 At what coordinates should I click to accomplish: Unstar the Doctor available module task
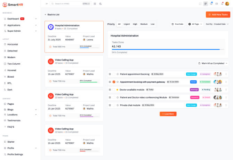pyautogui.click(x=118, y=89)
